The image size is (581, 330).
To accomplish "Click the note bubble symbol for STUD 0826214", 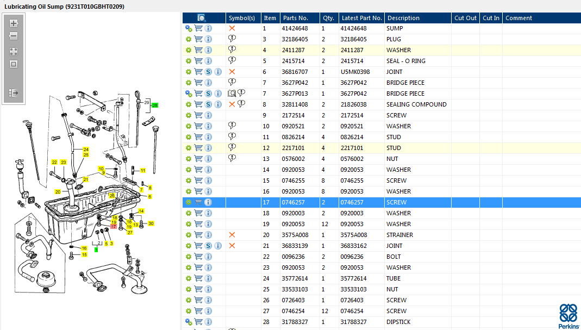I will (232, 136).
